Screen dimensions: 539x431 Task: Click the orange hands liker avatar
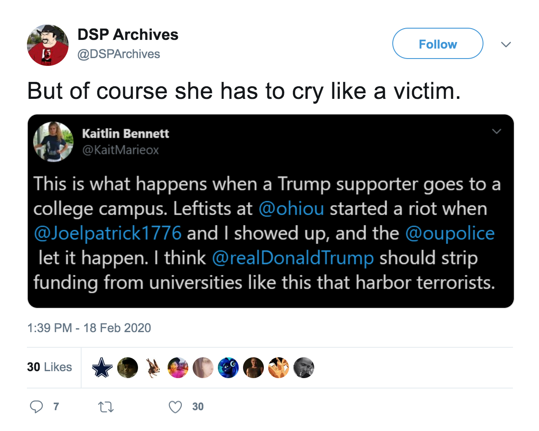[279, 368]
